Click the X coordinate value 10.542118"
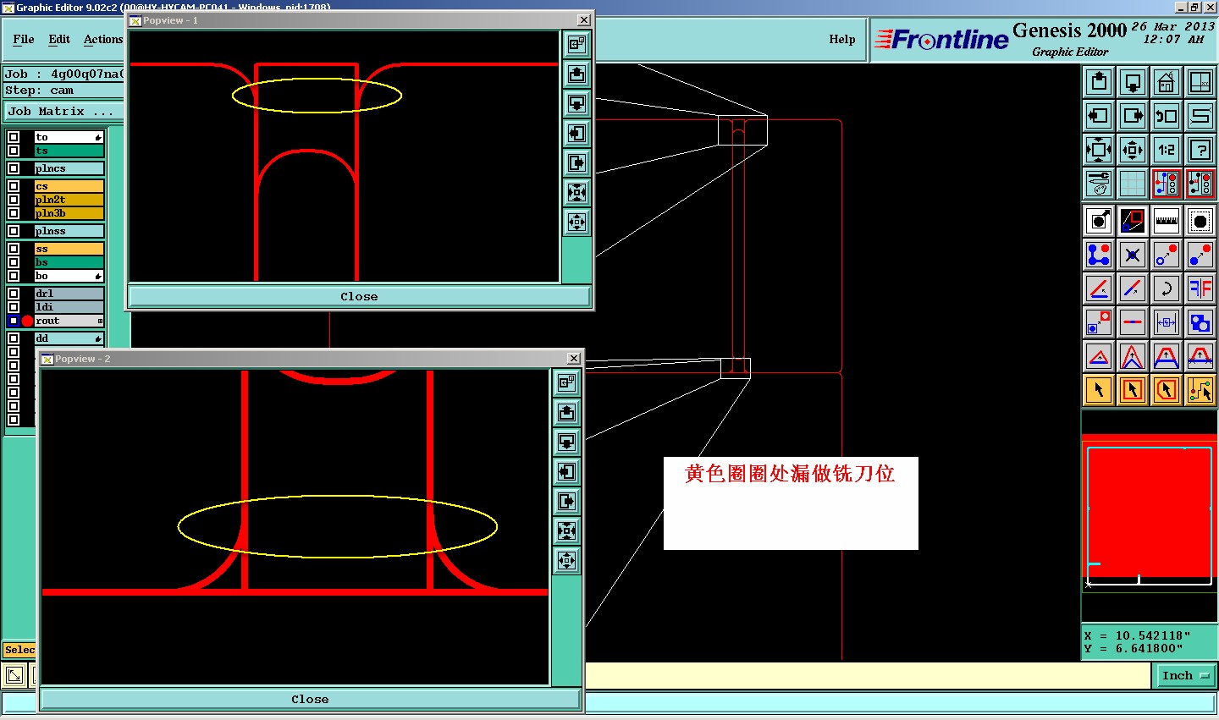1219x720 pixels. 1153,635
